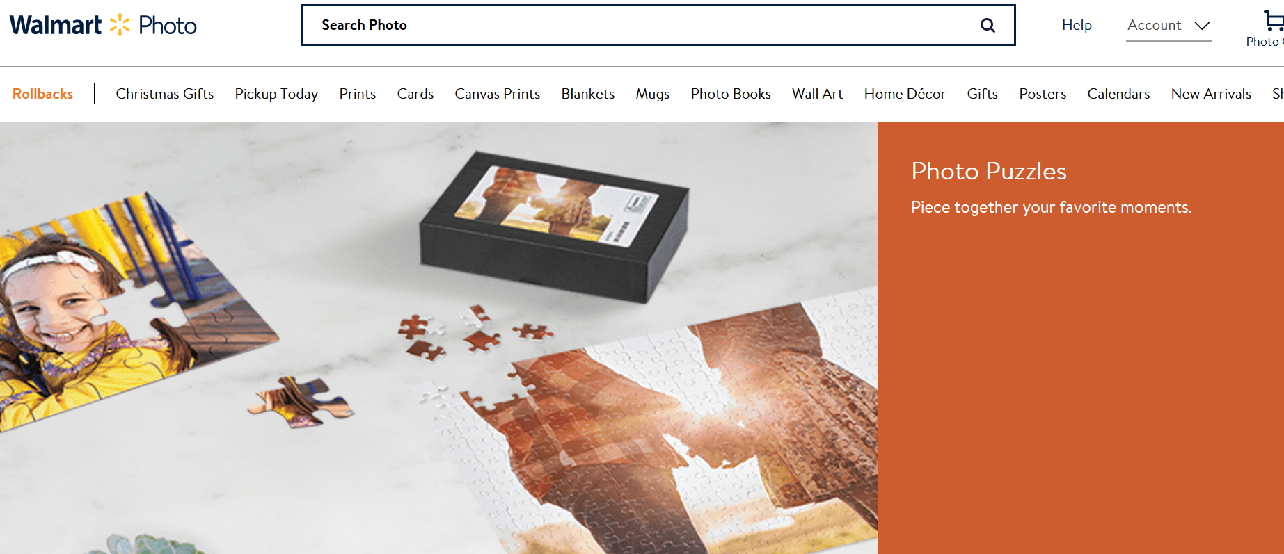Select Blankets from the nav bar
The width and height of the screenshot is (1284, 554).
point(588,94)
